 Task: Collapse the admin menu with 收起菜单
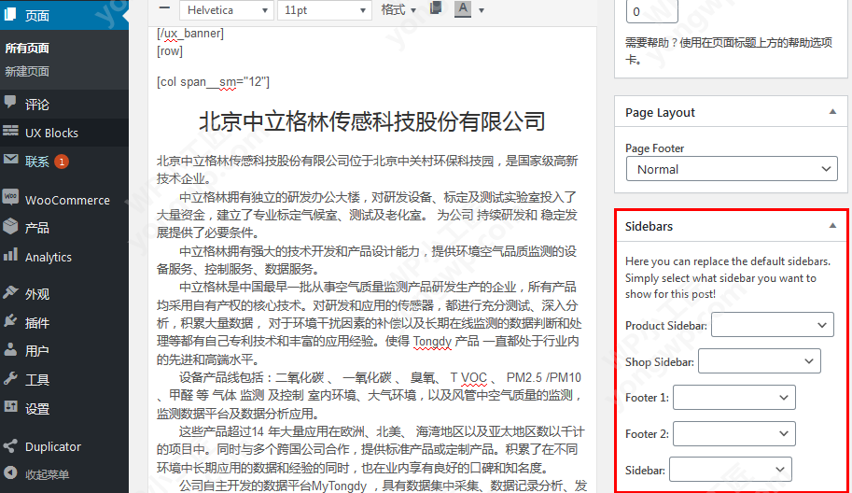point(49,473)
